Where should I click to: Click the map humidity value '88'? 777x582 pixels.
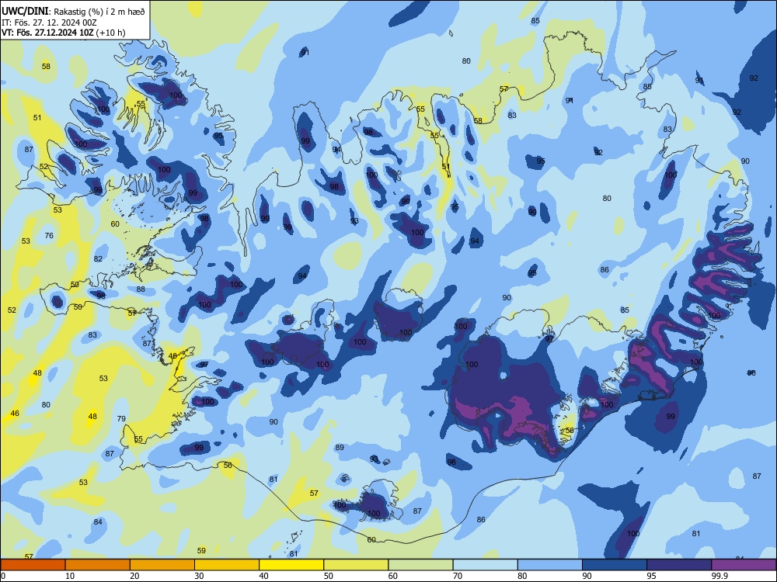(x=141, y=289)
